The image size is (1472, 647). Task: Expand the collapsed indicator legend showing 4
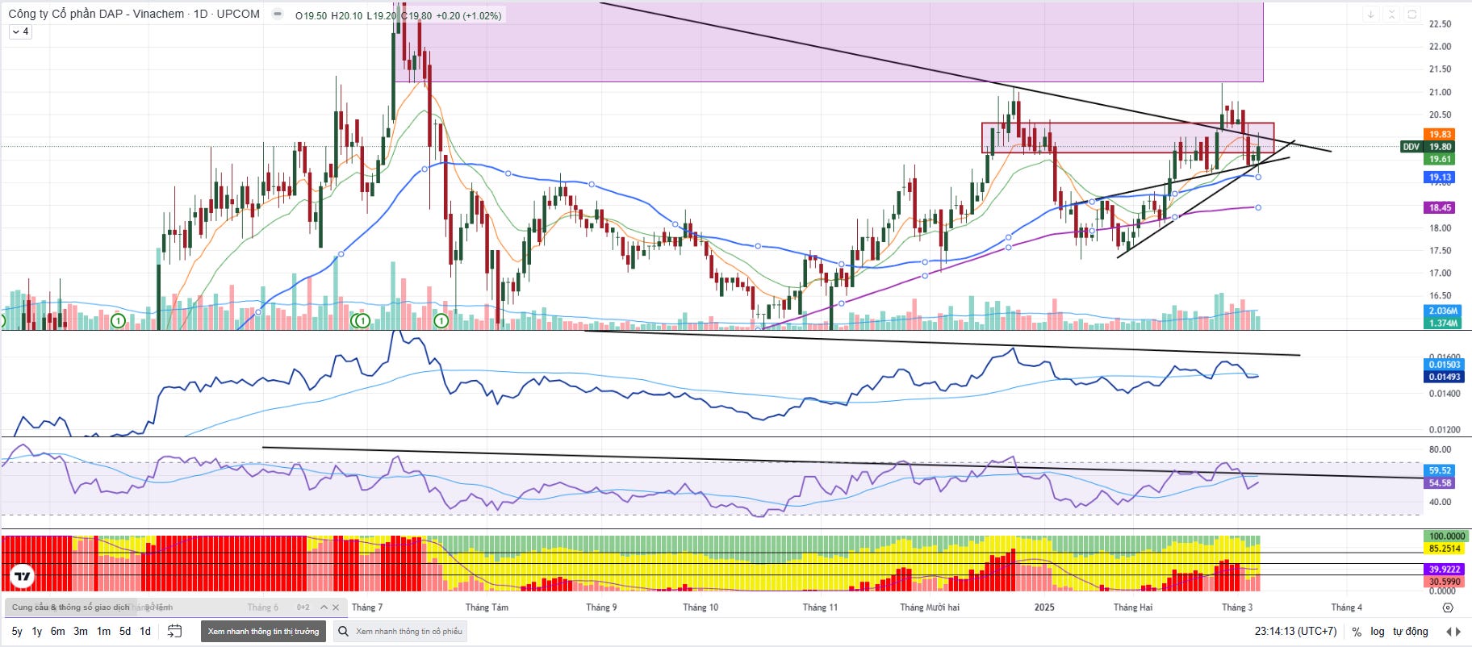[20, 31]
